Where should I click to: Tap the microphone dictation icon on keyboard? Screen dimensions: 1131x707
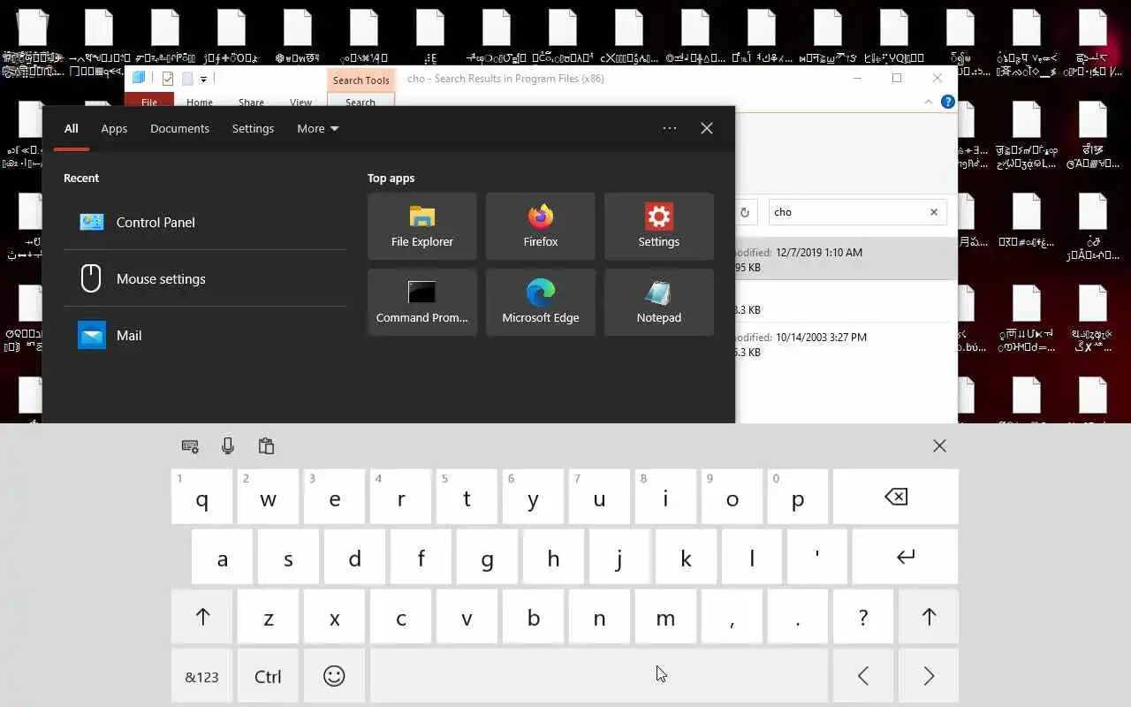tap(228, 446)
